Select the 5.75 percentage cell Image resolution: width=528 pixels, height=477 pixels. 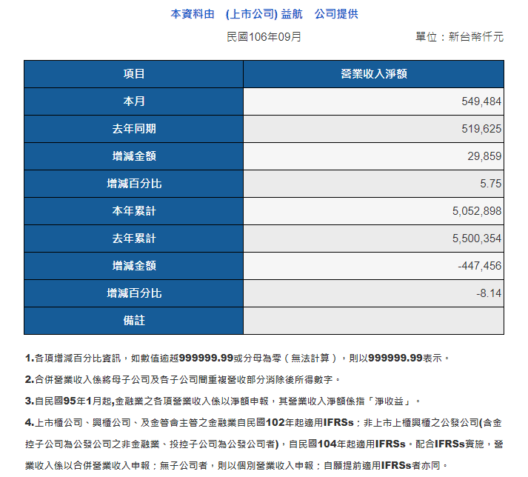[491, 184]
